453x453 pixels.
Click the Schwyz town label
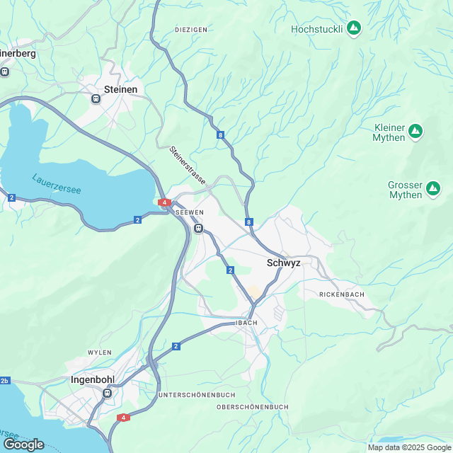tap(283, 263)
